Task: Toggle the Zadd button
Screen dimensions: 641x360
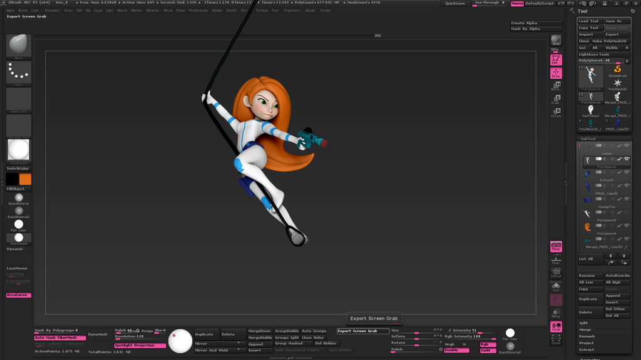Action: point(488,351)
